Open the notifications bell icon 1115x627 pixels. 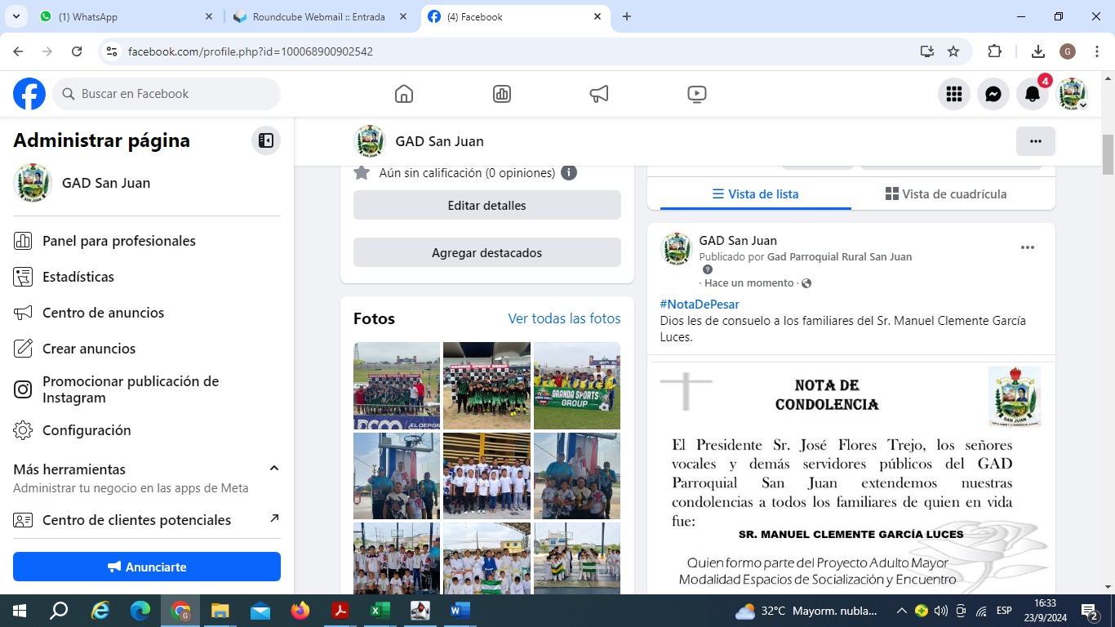[x=1033, y=94]
